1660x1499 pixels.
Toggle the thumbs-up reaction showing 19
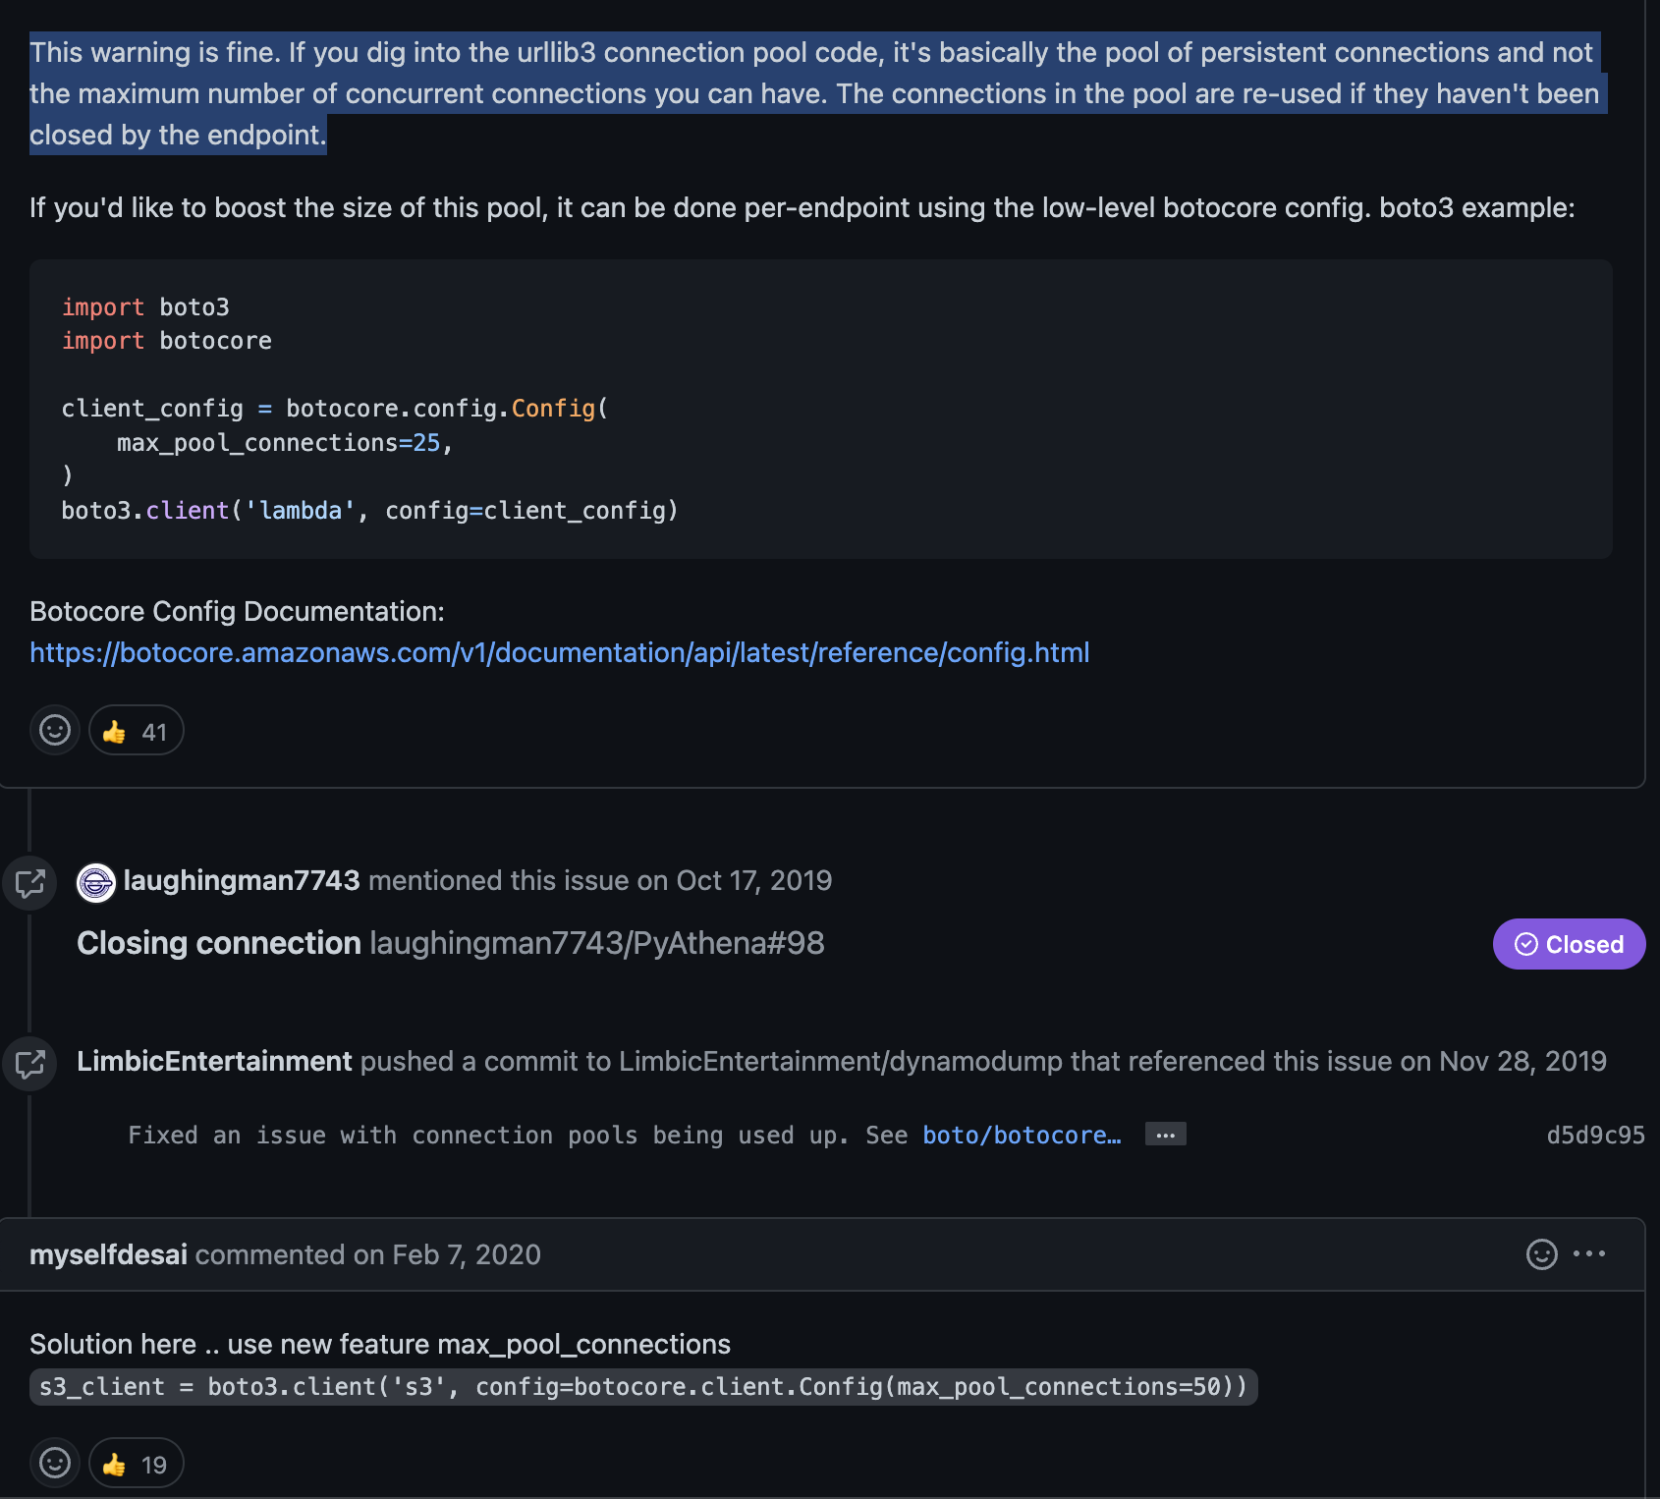click(x=136, y=1463)
